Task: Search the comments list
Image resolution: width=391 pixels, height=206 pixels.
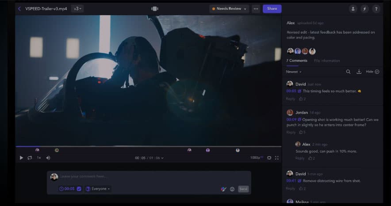Action: coord(348,72)
